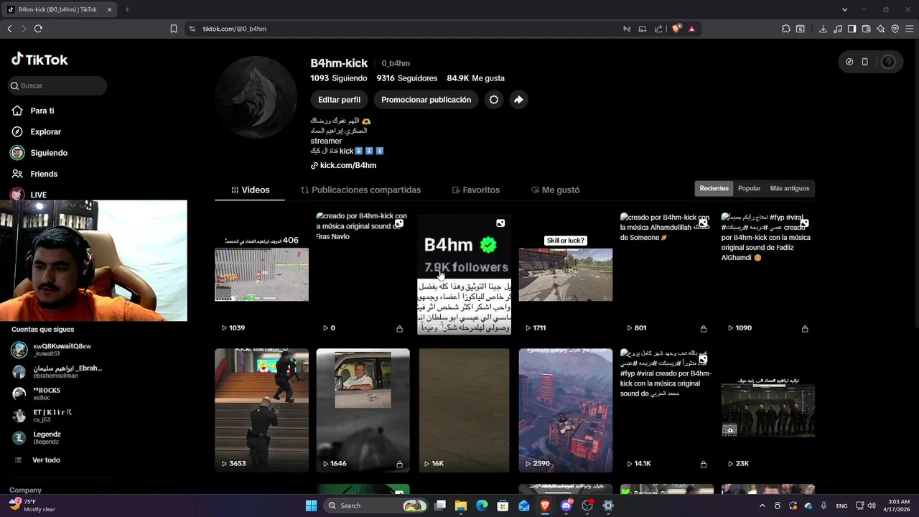Click Promocionar publicación button
919x517 pixels.
(x=426, y=100)
